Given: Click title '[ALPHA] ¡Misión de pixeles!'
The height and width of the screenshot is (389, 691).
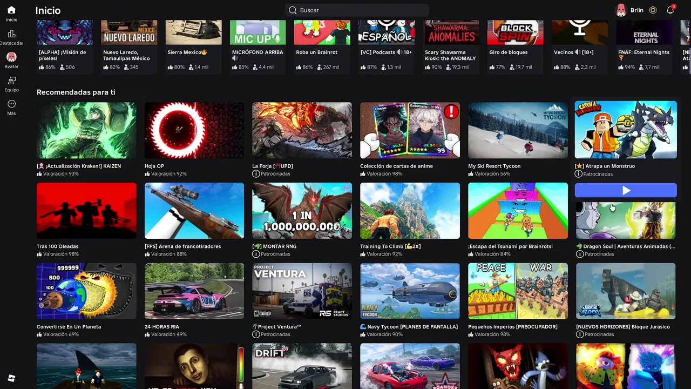Looking at the screenshot, I should pyautogui.click(x=62, y=55).
